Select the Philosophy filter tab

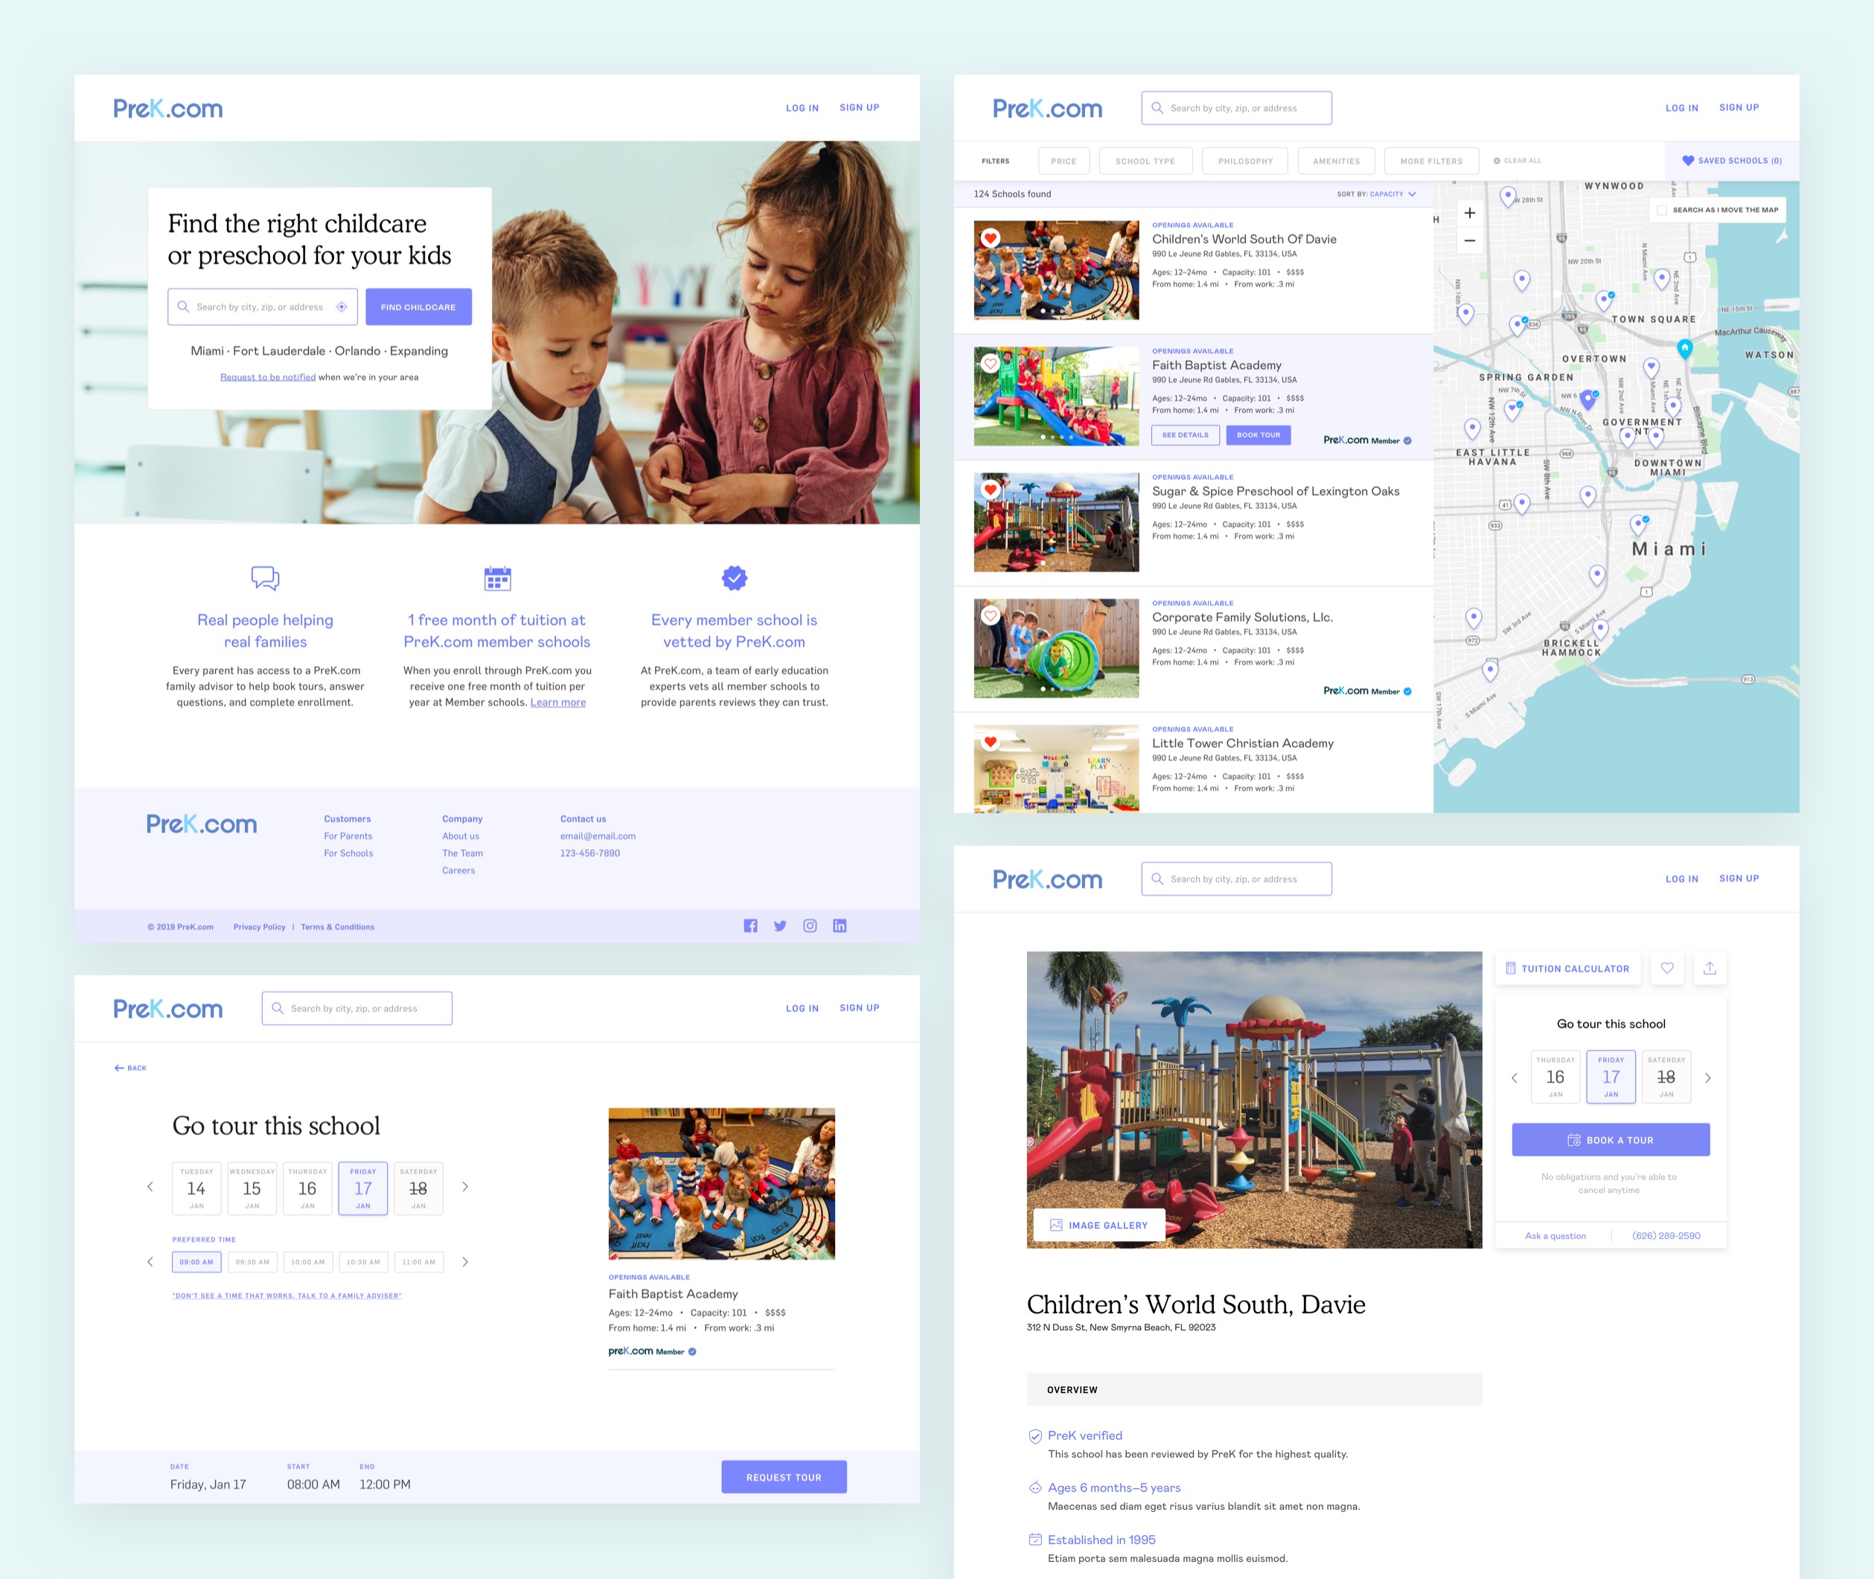(x=1244, y=161)
